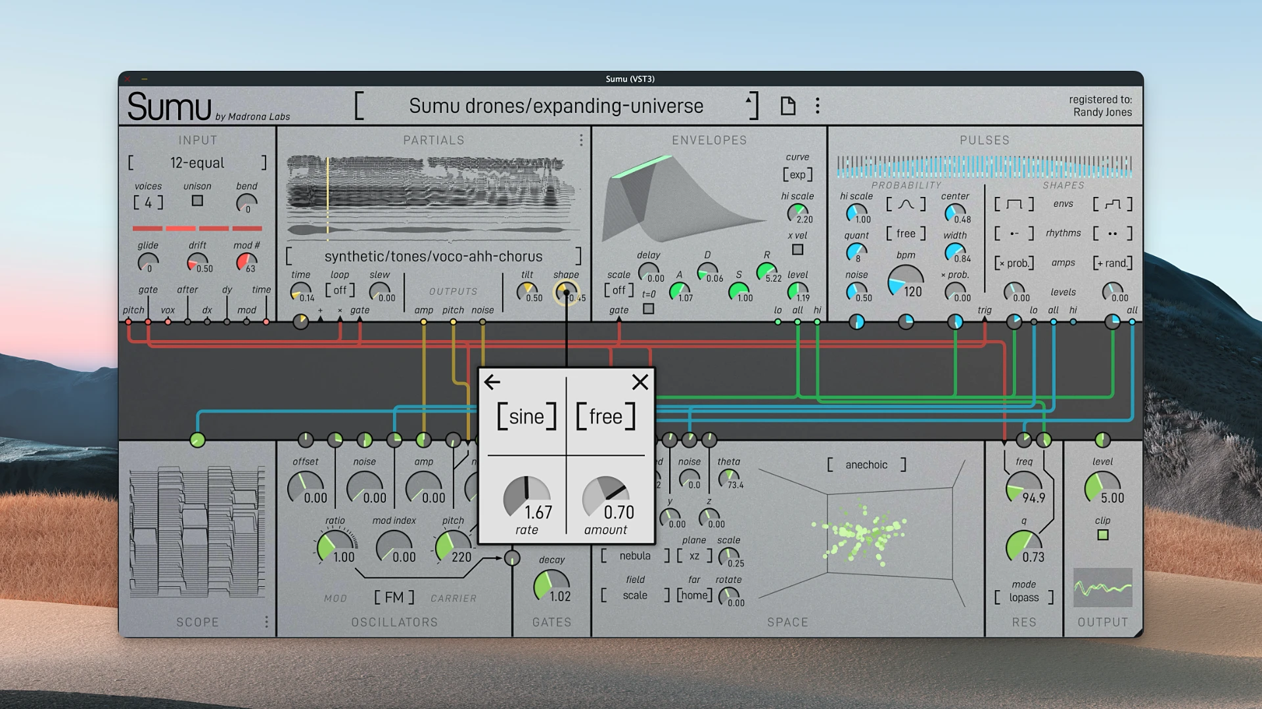The image size is (1262, 709).
Task: Open the 12-equal tuning selector
Action: (x=197, y=163)
